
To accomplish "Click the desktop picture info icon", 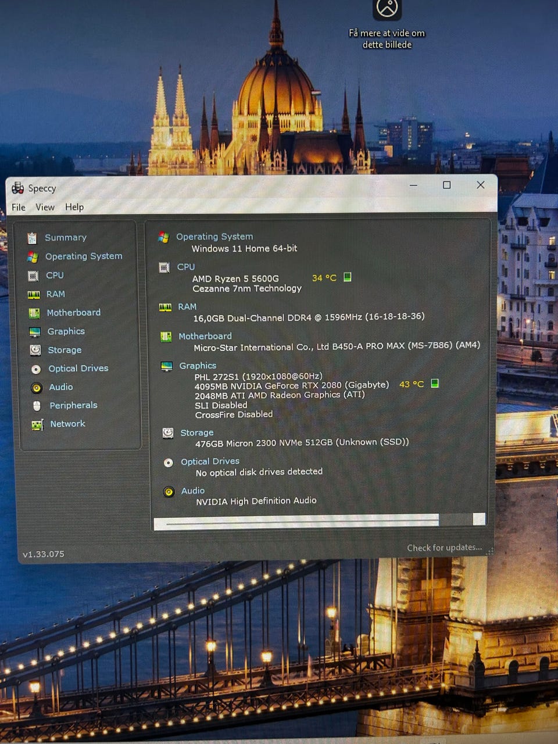I will pyautogui.click(x=387, y=9).
